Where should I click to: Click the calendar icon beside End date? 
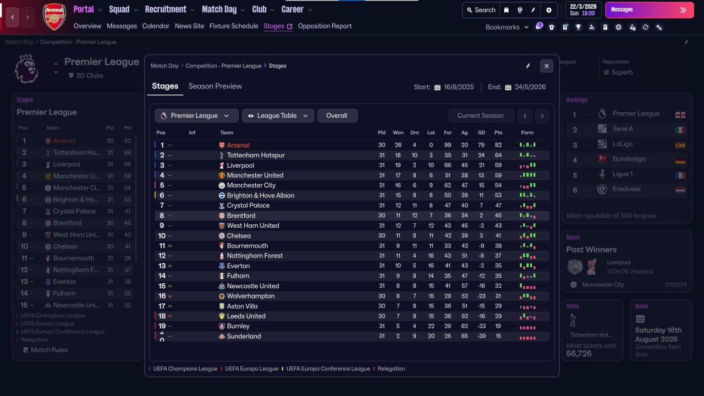508,87
